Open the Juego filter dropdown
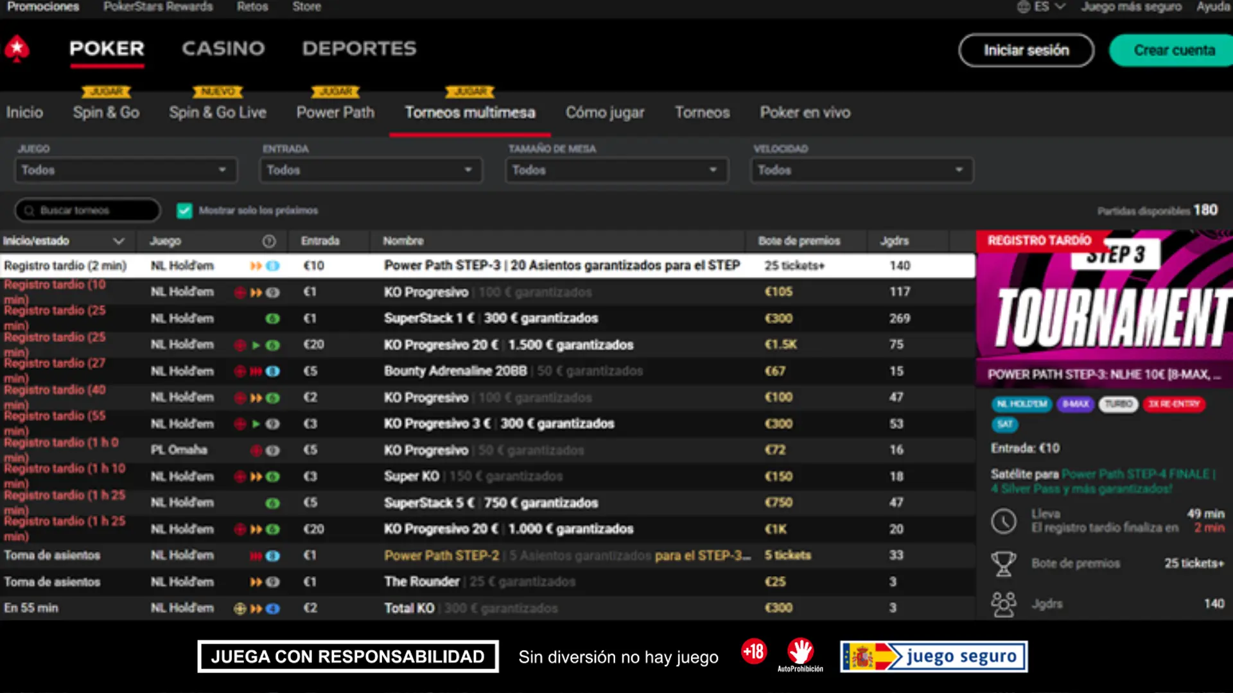This screenshot has height=693, width=1233. tap(126, 170)
